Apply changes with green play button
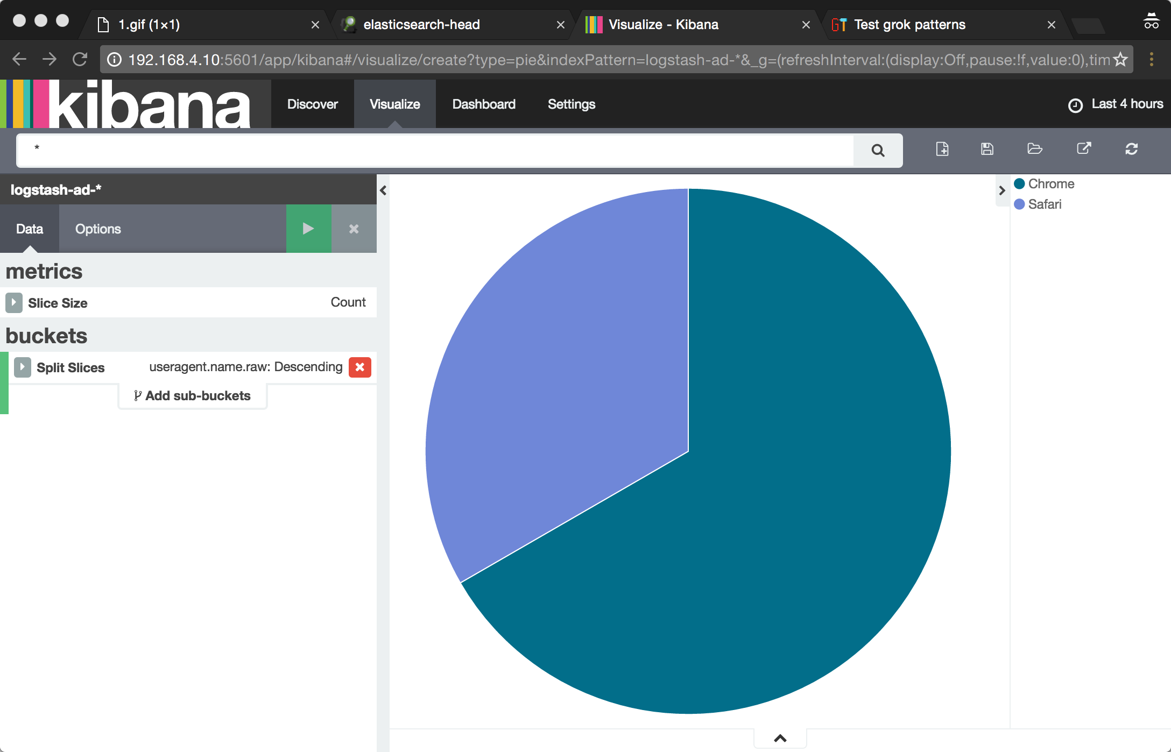Image resolution: width=1171 pixels, height=752 pixels. [308, 229]
